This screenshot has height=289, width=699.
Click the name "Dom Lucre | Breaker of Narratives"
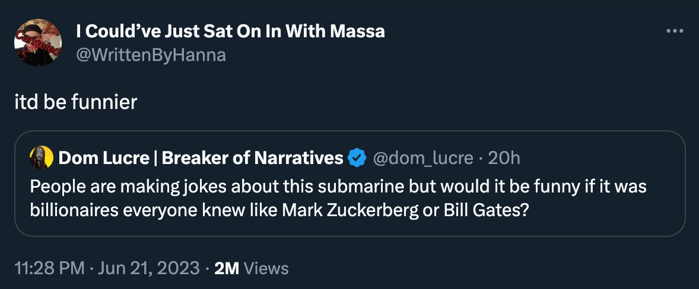(201, 158)
